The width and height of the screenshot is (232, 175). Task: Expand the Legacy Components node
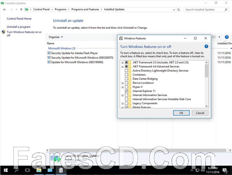[123, 103]
